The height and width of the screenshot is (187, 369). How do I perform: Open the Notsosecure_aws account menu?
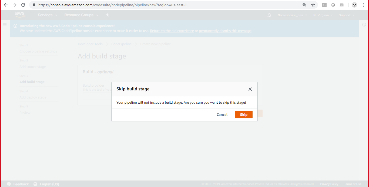292,15
